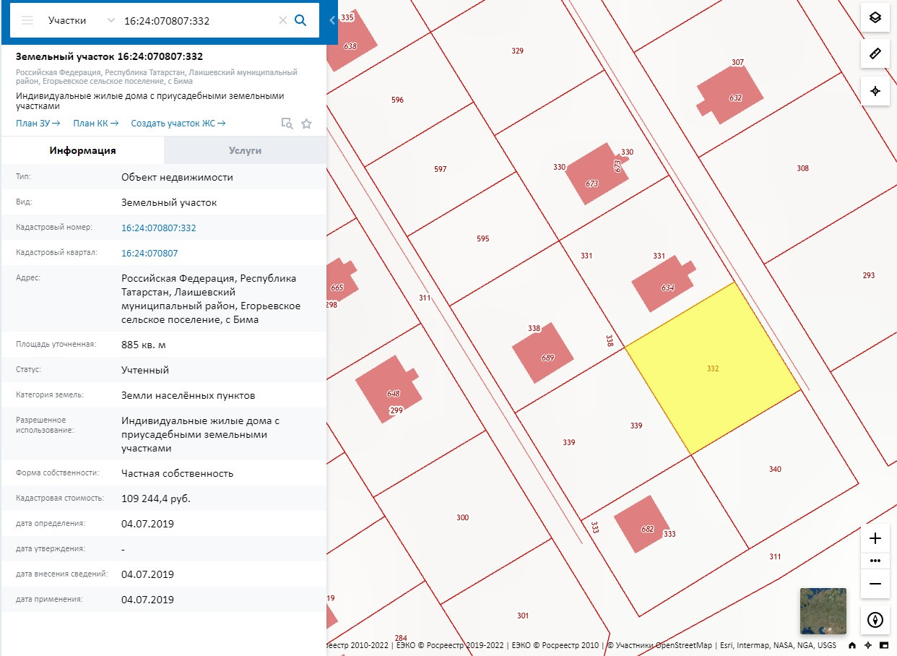Switch to the Информация tab
Image resolution: width=897 pixels, height=656 pixels.
coord(82,150)
